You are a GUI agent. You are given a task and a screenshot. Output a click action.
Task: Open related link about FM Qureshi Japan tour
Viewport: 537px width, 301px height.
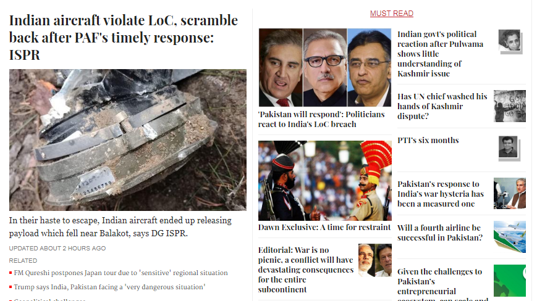[121, 273]
